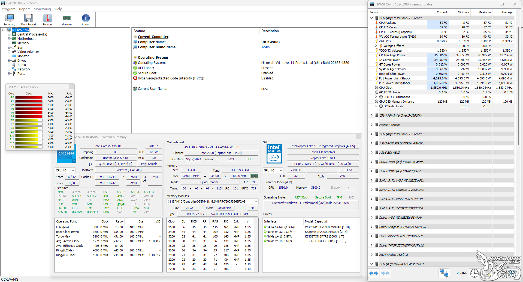The image size is (523, 282).
Task: Click the green check next to SATA 6 Gb/s
Action: (265, 227)
